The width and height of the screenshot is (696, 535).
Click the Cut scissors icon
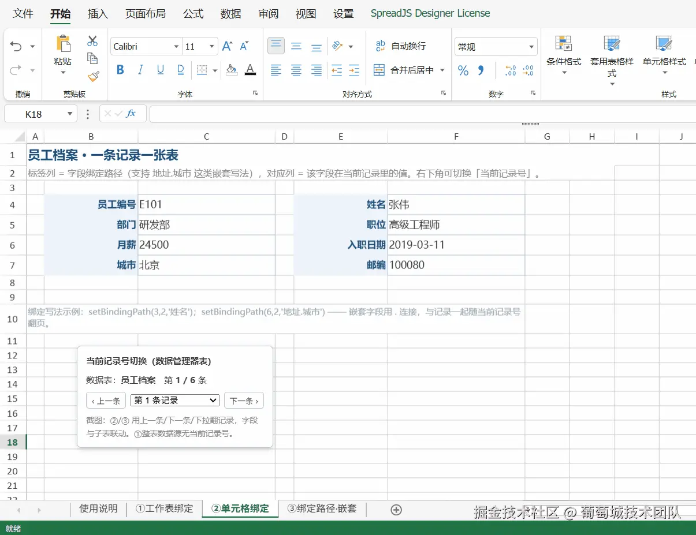tap(92, 41)
